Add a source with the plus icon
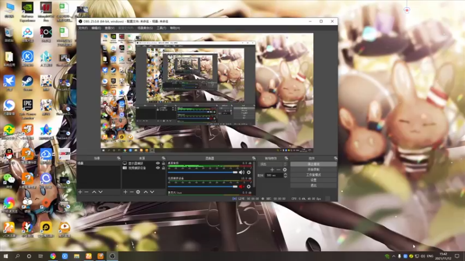The image size is (465, 261). [x=125, y=192]
